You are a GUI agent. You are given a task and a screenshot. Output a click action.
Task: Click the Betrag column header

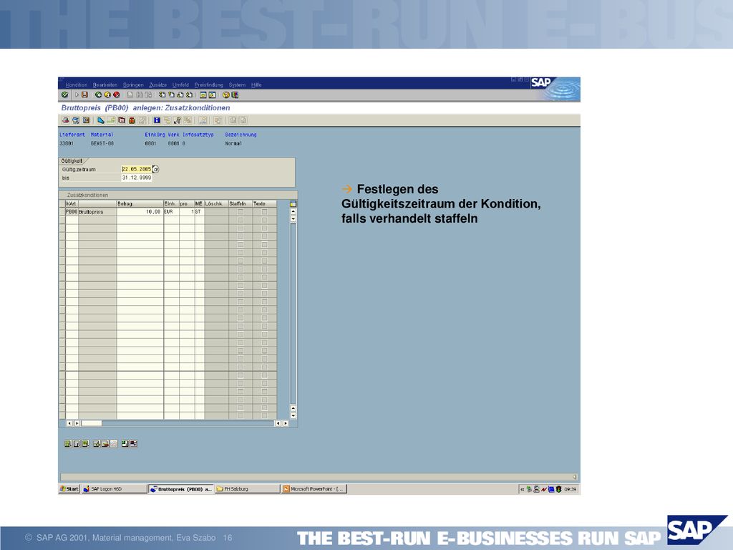pyautogui.click(x=140, y=204)
